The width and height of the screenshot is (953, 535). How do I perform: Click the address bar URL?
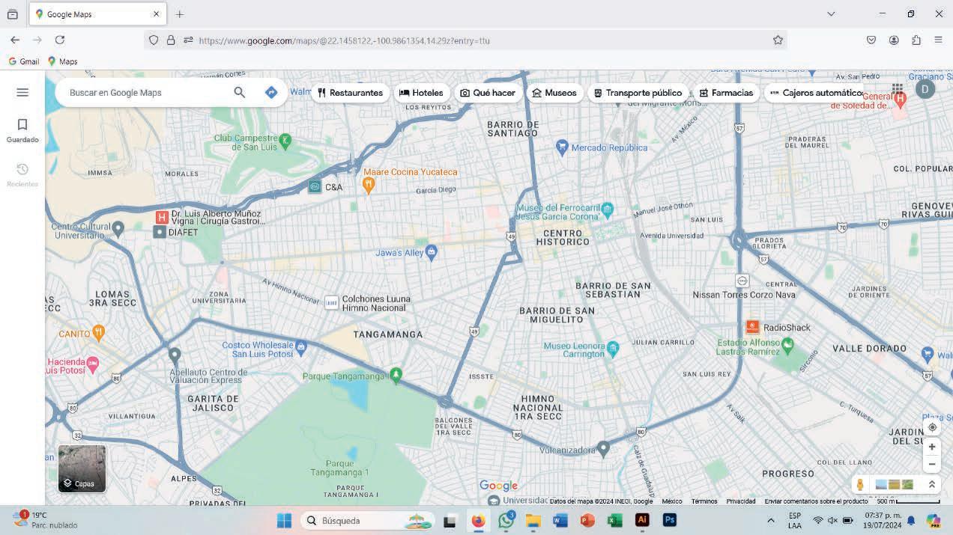pos(345,40)
